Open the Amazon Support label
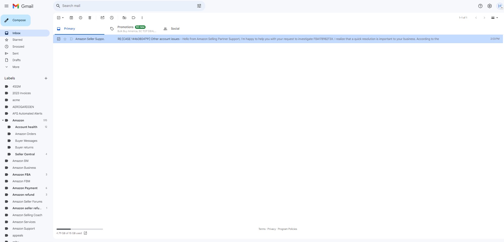 [24, 229]
